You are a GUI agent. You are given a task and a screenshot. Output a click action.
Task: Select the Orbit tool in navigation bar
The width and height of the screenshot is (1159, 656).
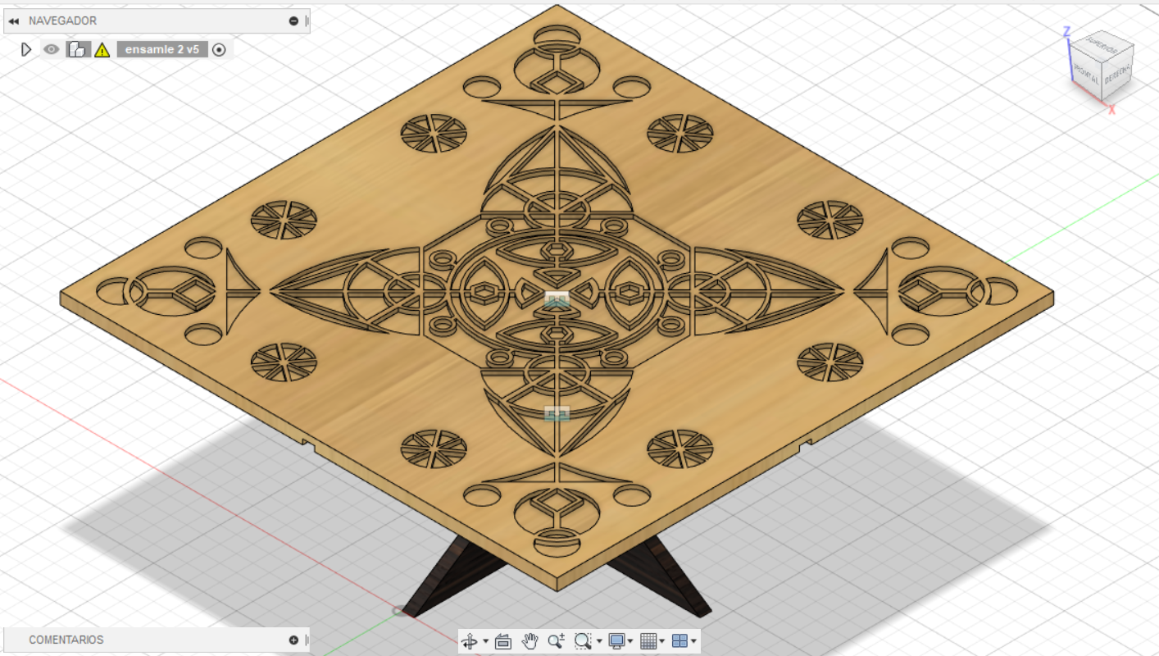pyautogui.click(x=470, y=641)
